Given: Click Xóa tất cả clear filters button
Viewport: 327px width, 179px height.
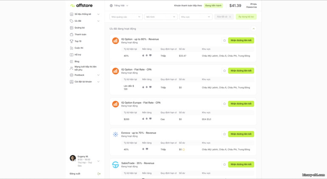Looking at the screenshot, I should (x=224, y=17).
